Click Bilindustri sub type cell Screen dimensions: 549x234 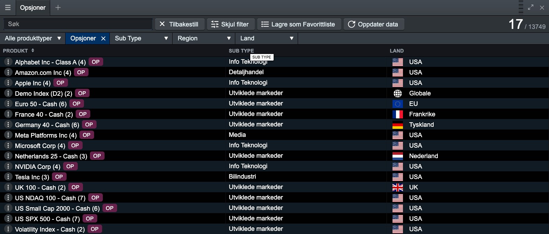(x=242, y=177)
